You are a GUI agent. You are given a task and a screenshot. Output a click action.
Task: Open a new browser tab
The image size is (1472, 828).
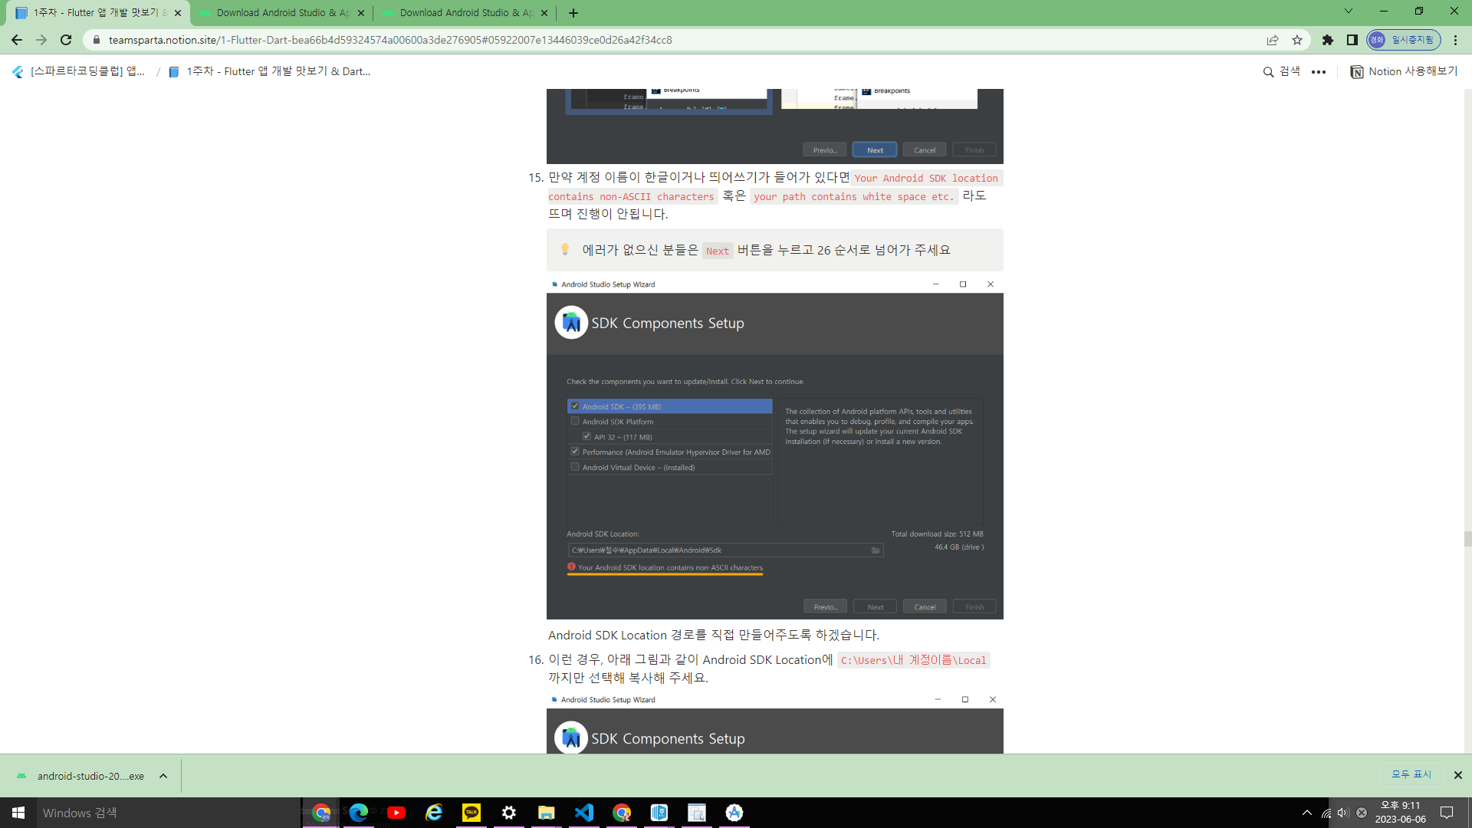click(573, 13)
